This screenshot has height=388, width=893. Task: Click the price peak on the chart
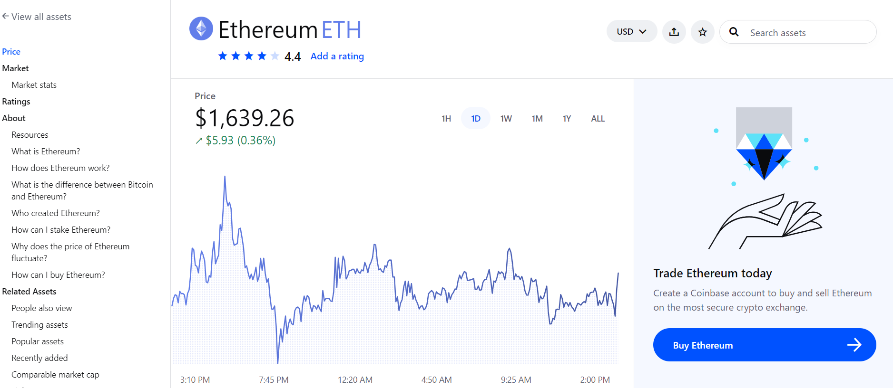[225, 176]
